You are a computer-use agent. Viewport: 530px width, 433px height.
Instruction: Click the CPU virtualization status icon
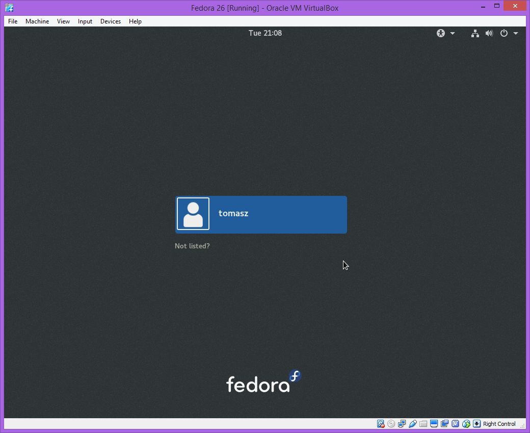coord(455,424)
